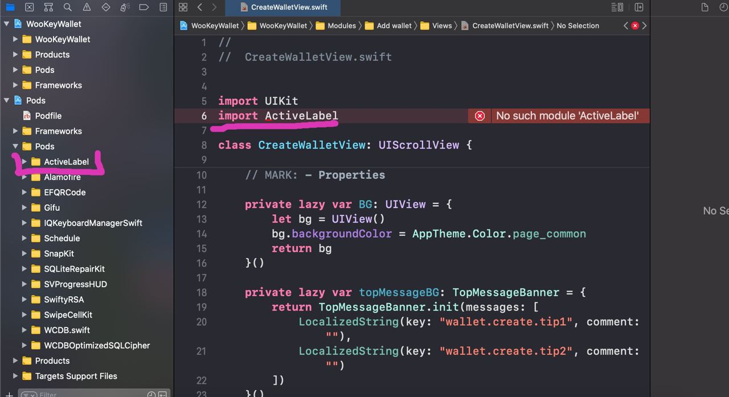Expand the Alamofire folder

pyautogui.click(x=24, y=177)
